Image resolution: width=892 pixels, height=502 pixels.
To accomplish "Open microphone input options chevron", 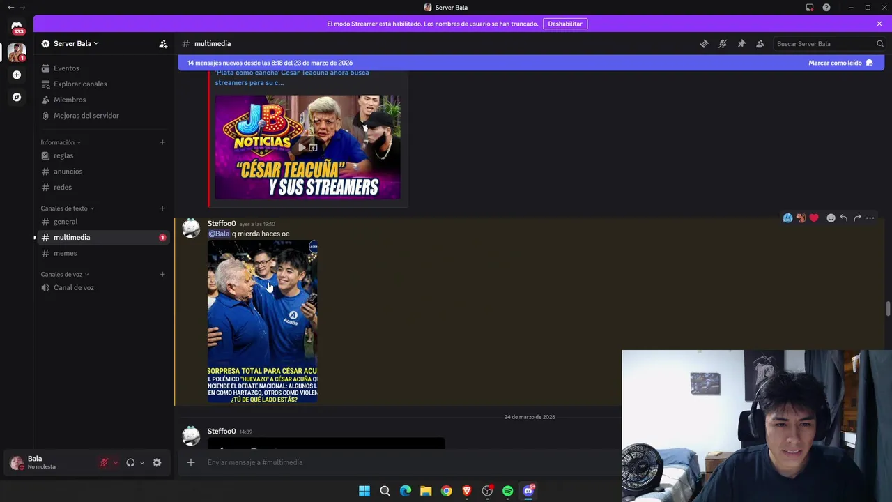I will pos(116,462).
